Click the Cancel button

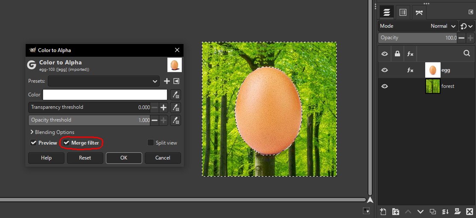[163, 158]
